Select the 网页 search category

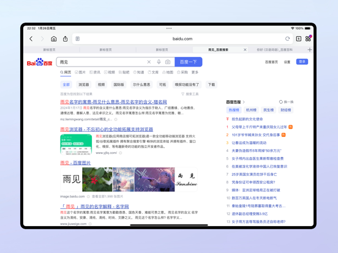click(66, 72)
